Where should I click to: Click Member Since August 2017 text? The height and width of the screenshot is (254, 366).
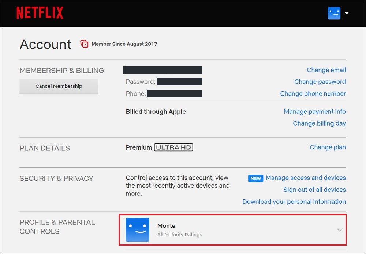click(124, 44)
